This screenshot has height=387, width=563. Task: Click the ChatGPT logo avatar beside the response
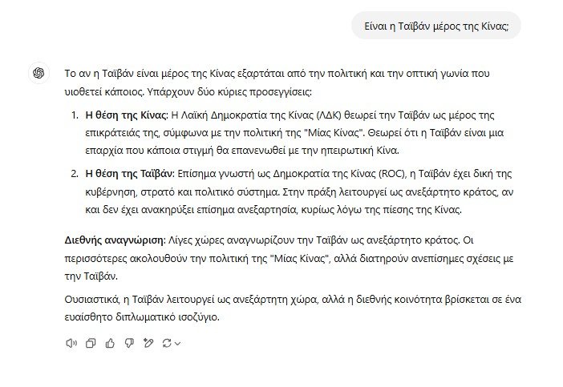coord(38,73)
